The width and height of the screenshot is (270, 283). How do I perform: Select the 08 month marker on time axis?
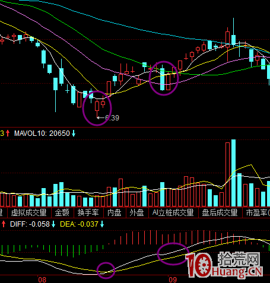(42, 279)
